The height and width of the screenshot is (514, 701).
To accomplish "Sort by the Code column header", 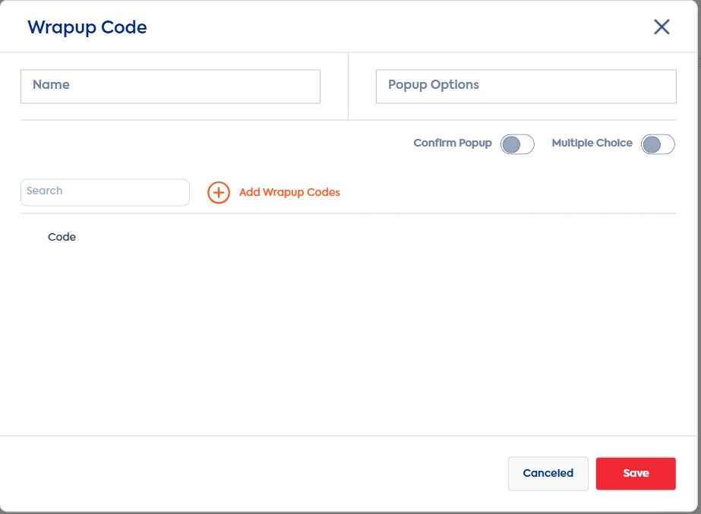I will [x=62, y=237].
